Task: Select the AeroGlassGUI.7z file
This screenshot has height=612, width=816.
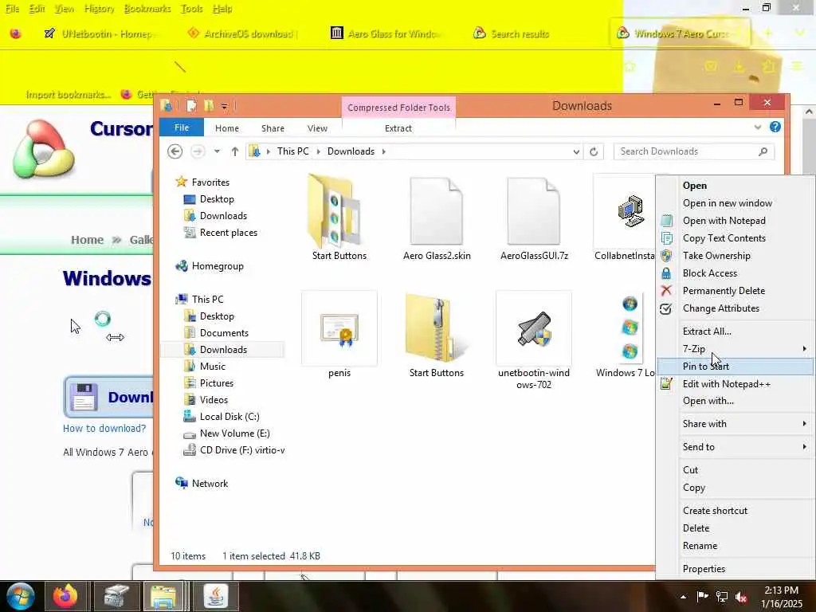Action: coord(534,218)
